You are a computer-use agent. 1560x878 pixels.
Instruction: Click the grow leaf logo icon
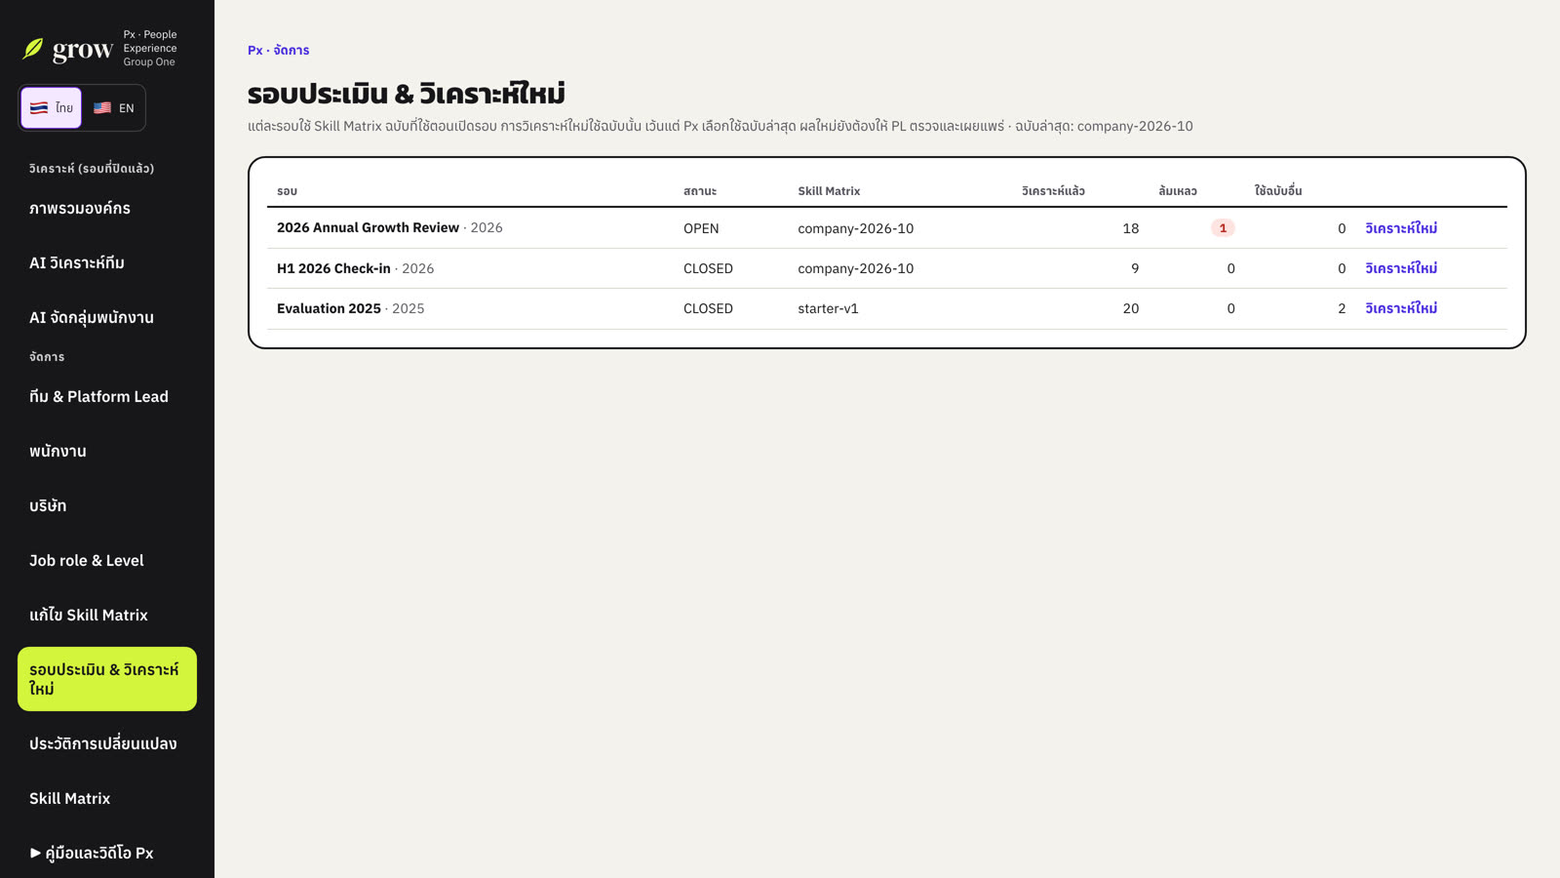coord(33,49)
